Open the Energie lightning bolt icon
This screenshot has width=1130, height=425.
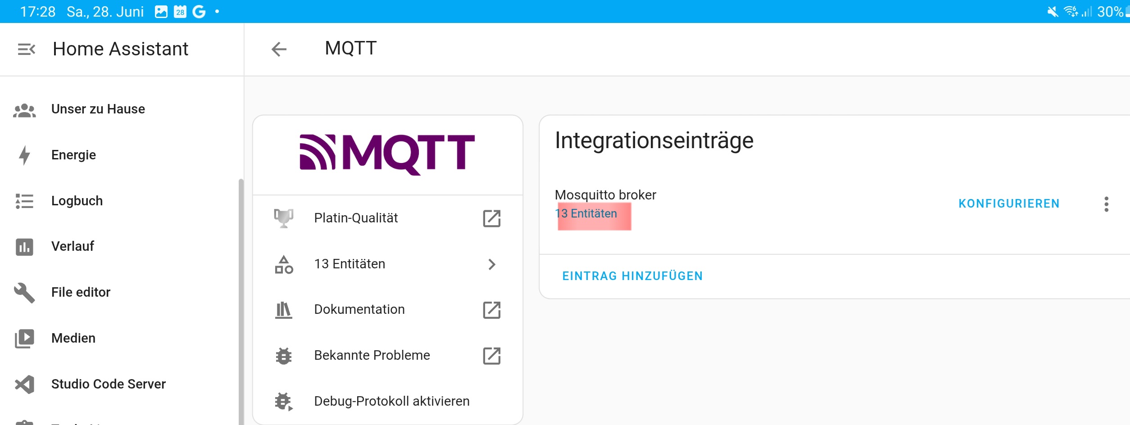click(x=24, y=155)
